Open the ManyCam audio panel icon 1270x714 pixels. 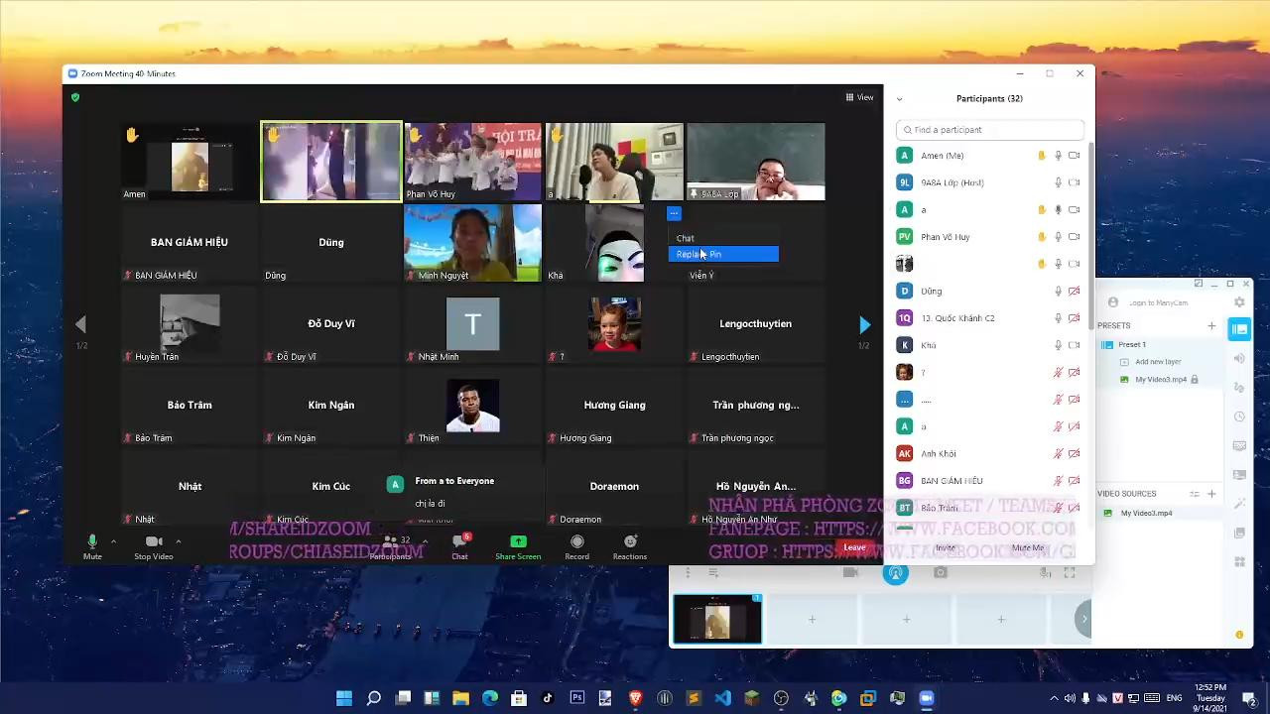point(1239,358)
